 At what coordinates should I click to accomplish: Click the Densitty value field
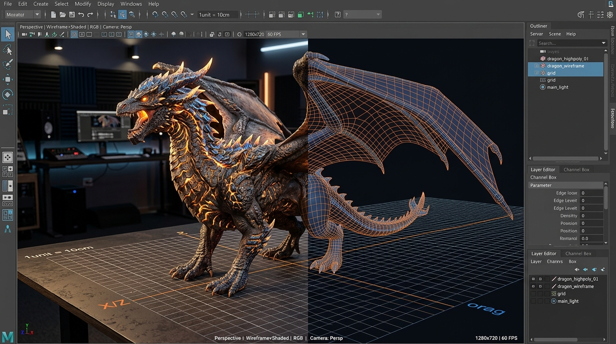click(591, 216)
